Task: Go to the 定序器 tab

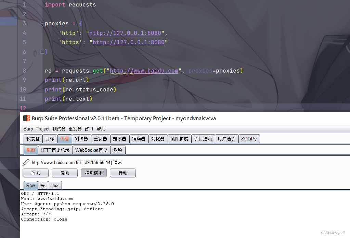Action: click(x=120, y=139)
